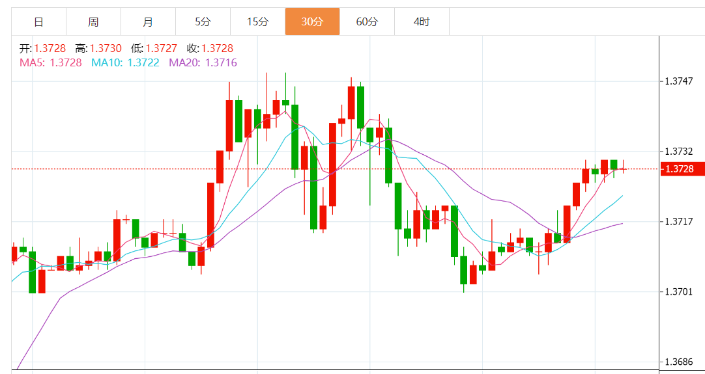The width and height of the screenshot is (705, 374).
Task: Open the 月 monthly chart tab
Action: pyautogui.click(x=148, y=22)
